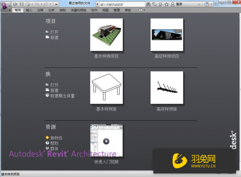Click the 新建概念体量 link
This screenshot has width=241, height=177.
coord(62,96)
